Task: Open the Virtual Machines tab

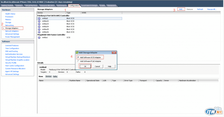Action: 31,6
